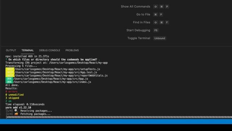Click the '2 ok' result line
Image resolution: width=232 pixels, height=131 pixels.
[8, 101]
